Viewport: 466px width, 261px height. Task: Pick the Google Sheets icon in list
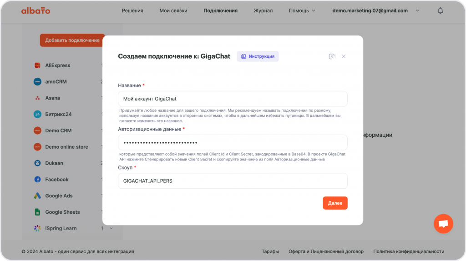click(37, 212)
